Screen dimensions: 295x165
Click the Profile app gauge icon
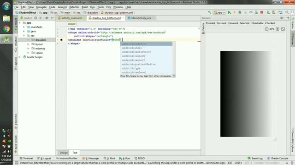251,12
